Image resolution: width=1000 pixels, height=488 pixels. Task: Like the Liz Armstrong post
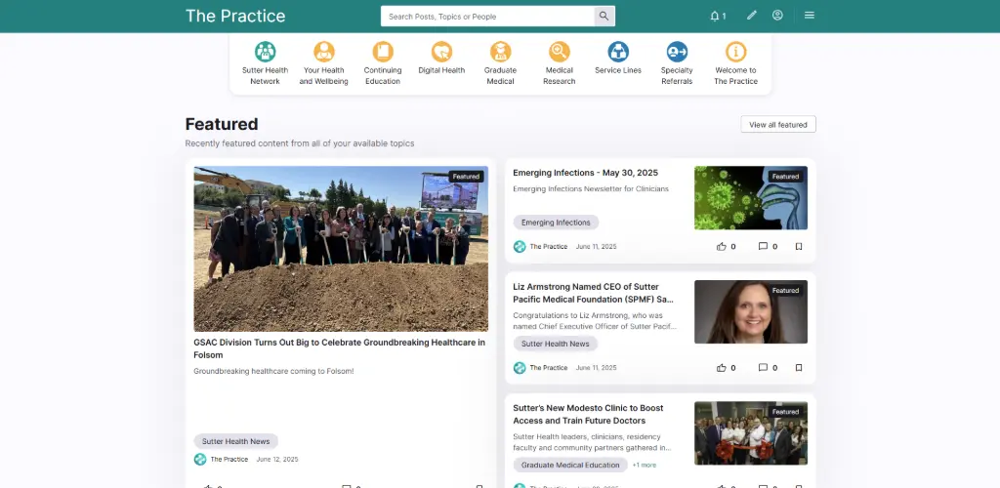click(722, 368)
